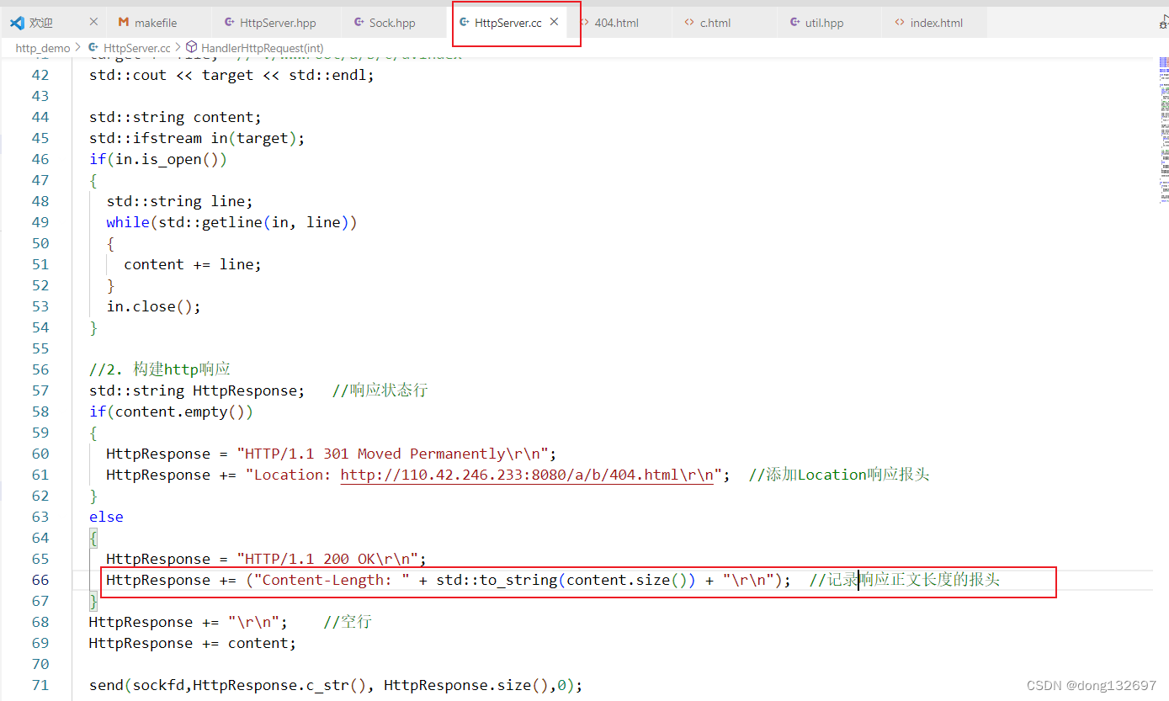
Task: Place cursor on 'std::cout << target' line
Action: pos(231,75)
